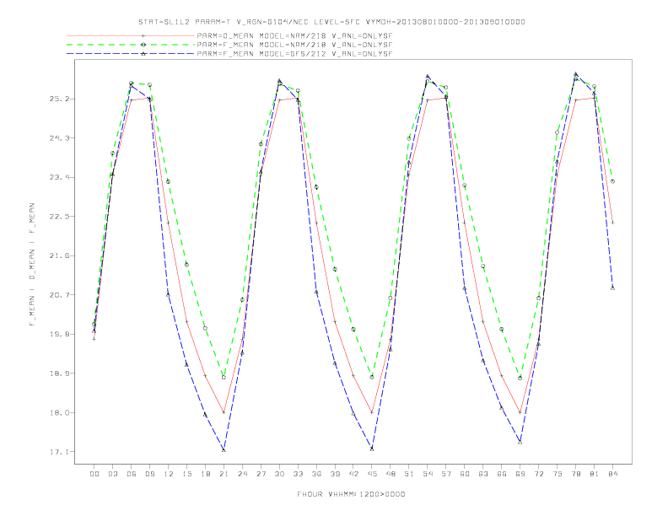Click x-axis forecast hour label 18
Screen dimensions: 668x516
205,474
